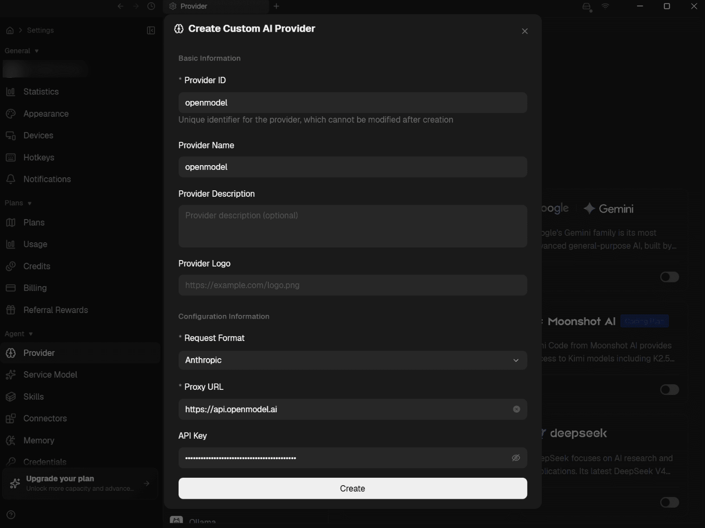Viewport: 705px width, 528px height.
Task: Toggle the Moonshot AI provider switch
Action: pos(670,389)
